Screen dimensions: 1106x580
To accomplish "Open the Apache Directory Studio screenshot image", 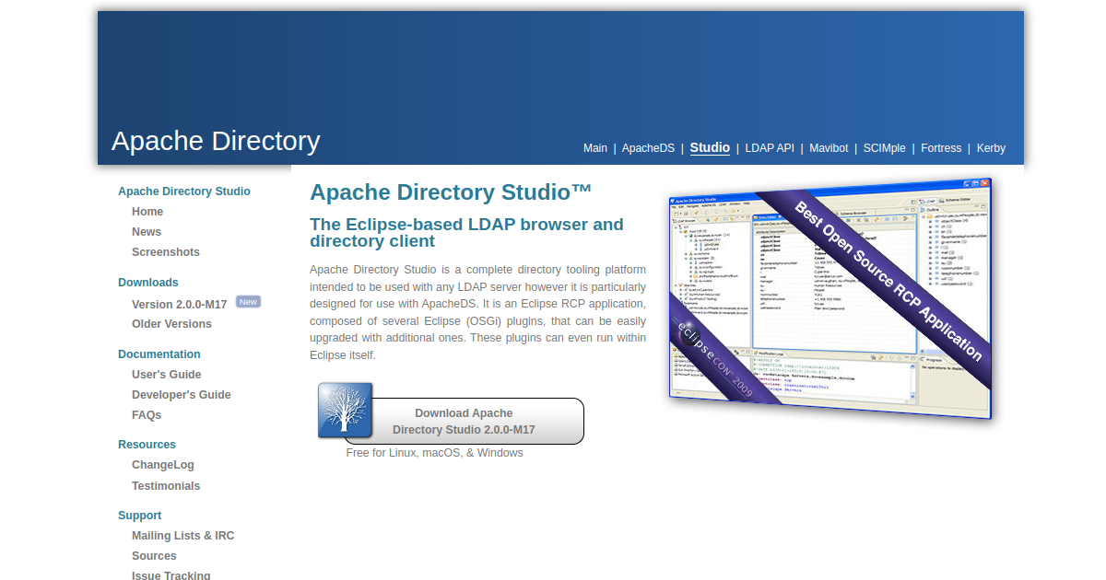I will [x=831, y=298].
